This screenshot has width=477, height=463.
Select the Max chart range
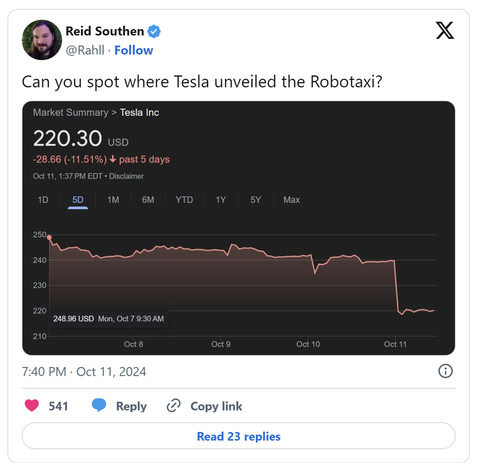click(292, 200)
